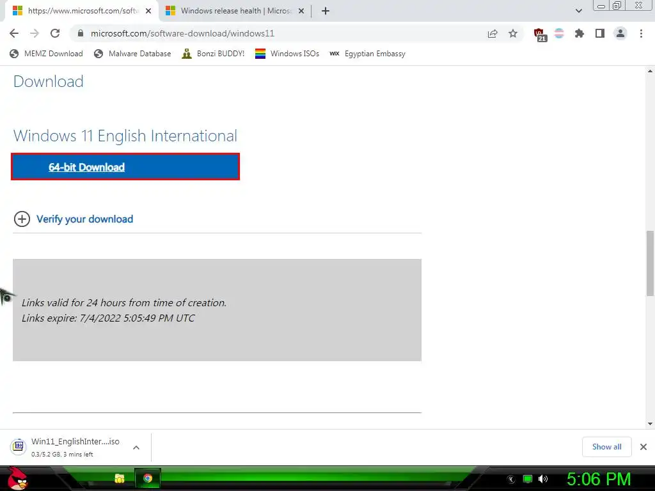Viewport: 655px width, 491px height.
Task: Toggle the browser side panel
Action: [x=600, y=33]
